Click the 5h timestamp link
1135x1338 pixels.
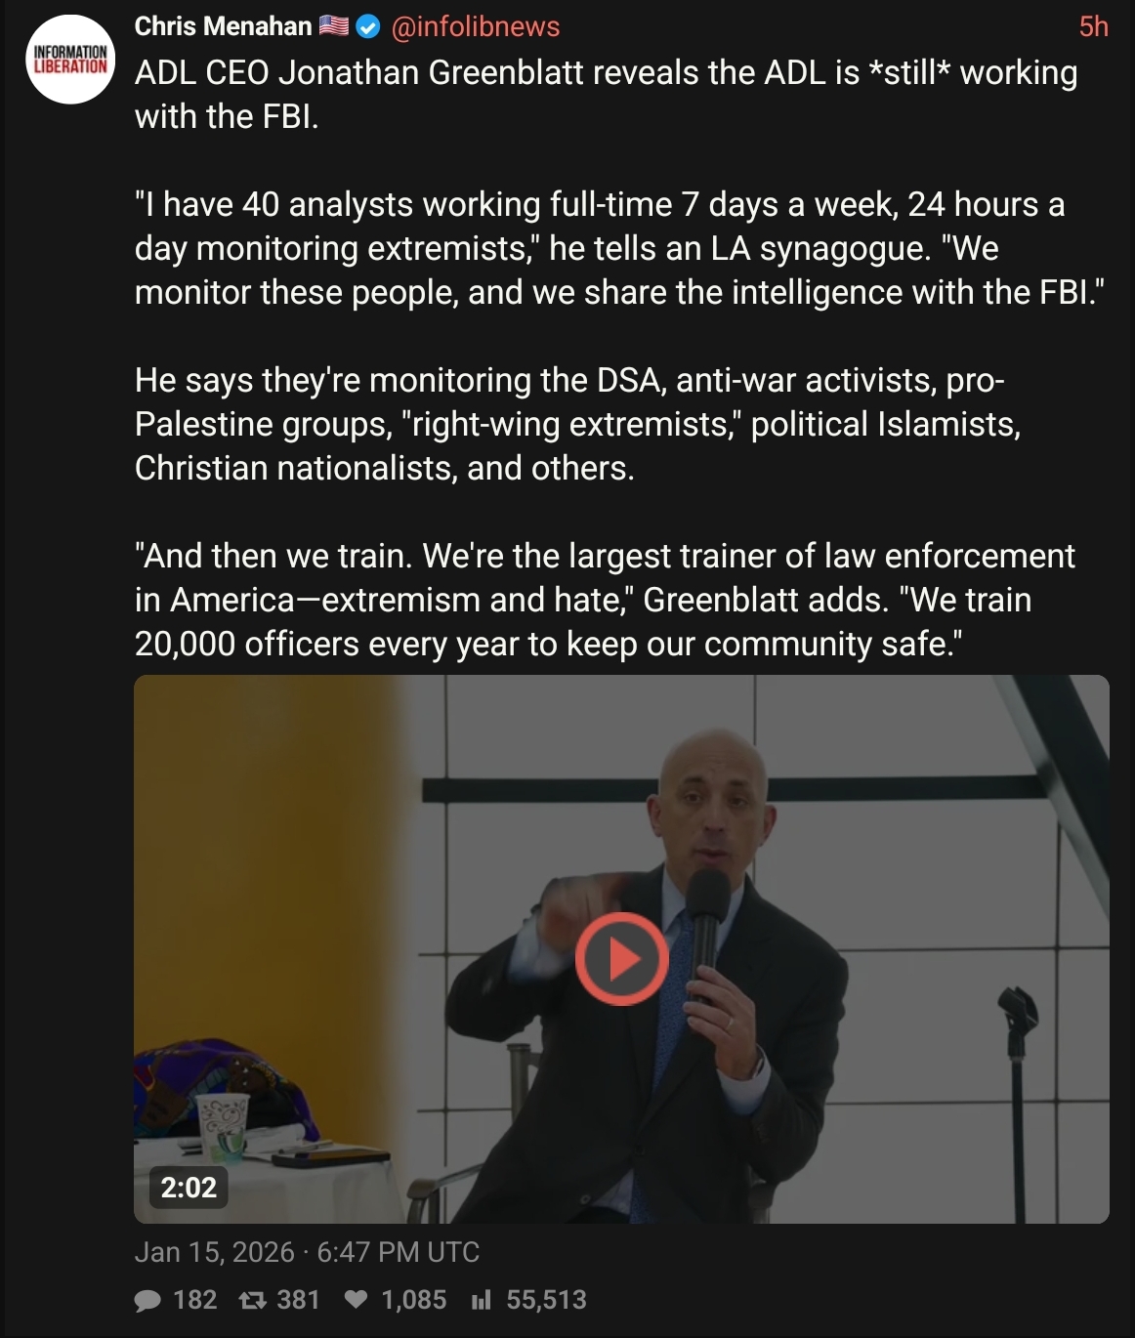coord(1093,26)
